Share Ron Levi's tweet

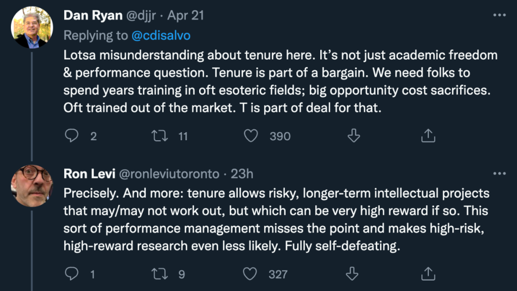[427, 274]
